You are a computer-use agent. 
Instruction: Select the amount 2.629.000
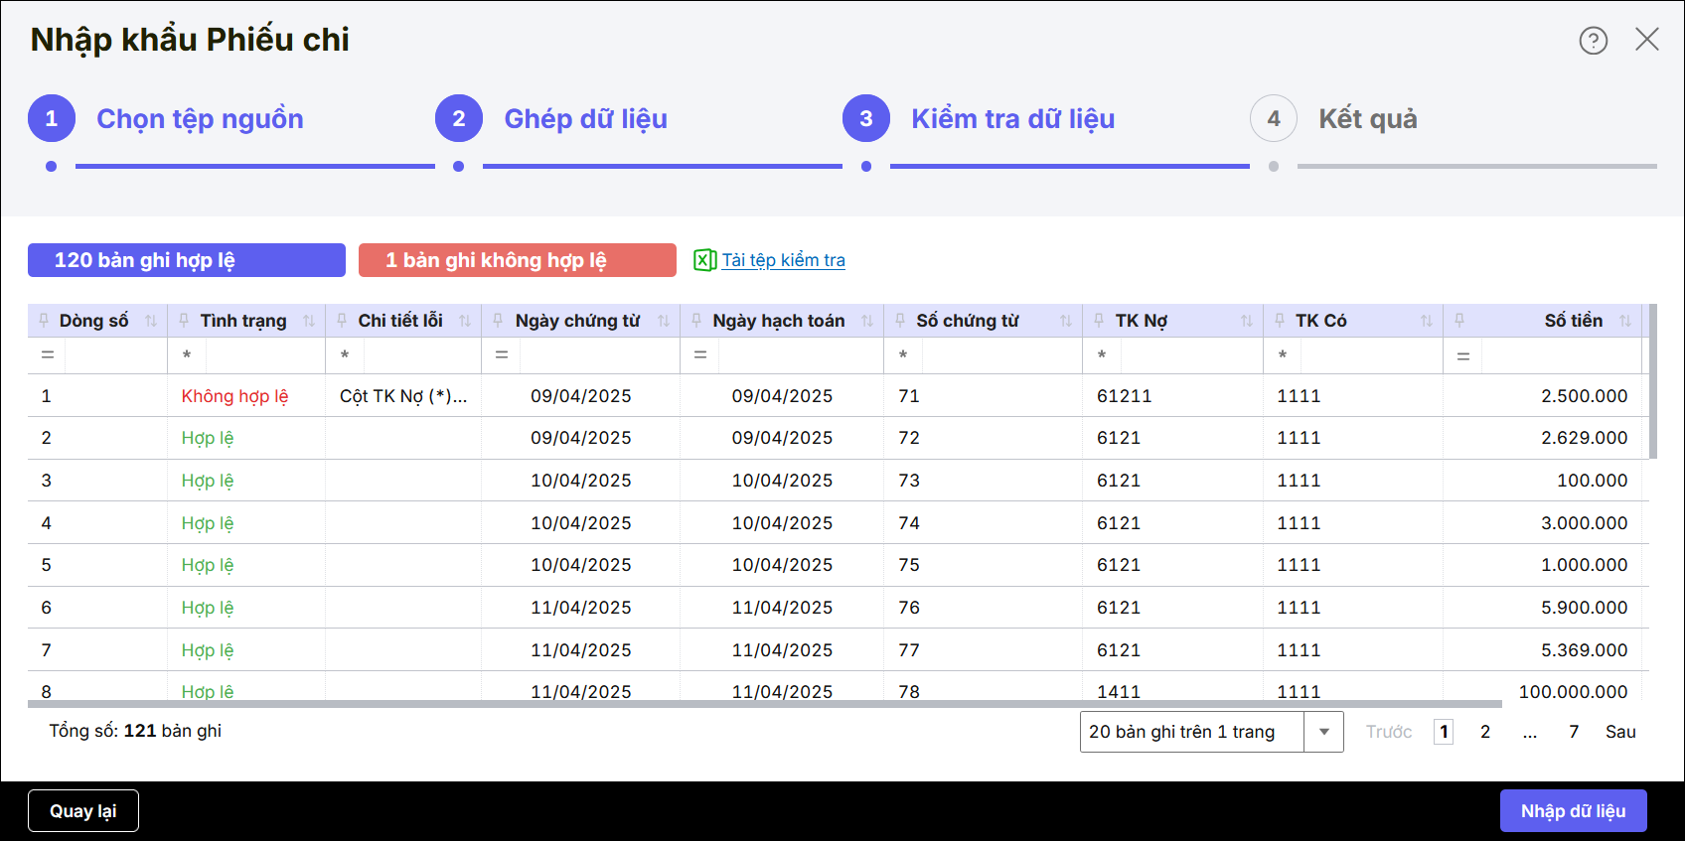1585,438
